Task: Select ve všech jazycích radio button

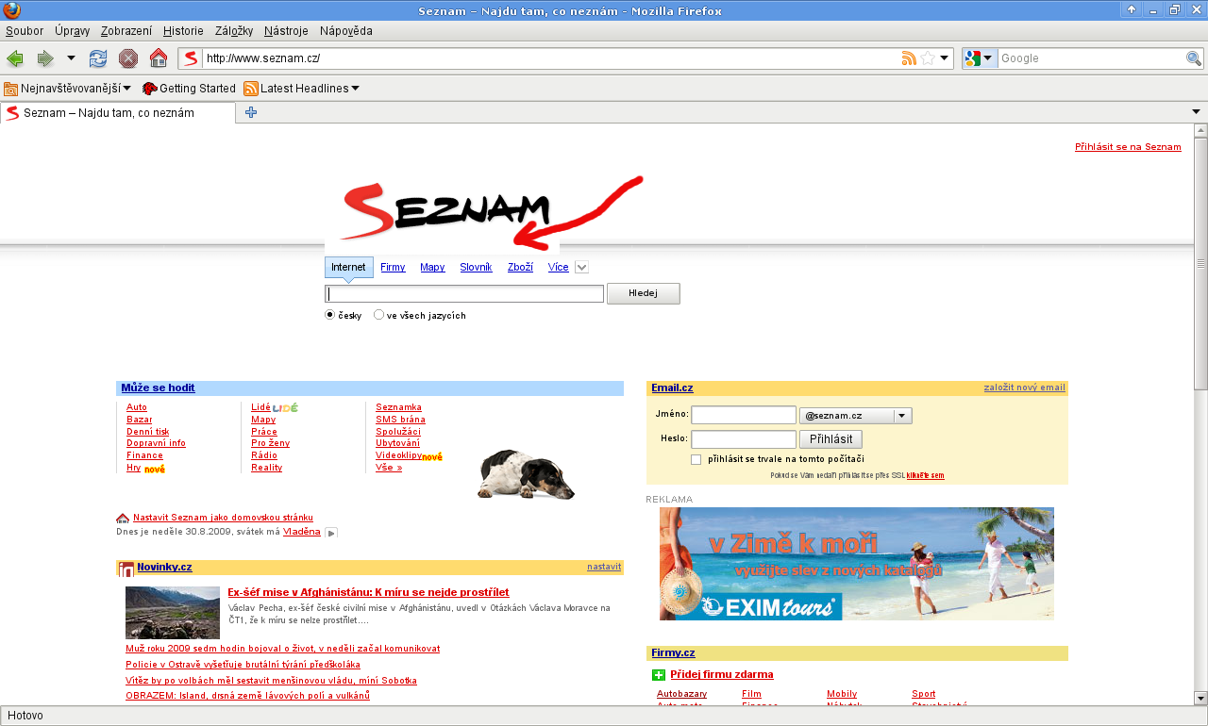Action: pos(378,315)
